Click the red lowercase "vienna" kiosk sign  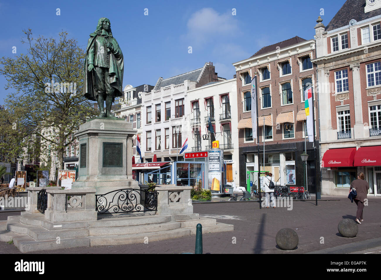[196, 155]
